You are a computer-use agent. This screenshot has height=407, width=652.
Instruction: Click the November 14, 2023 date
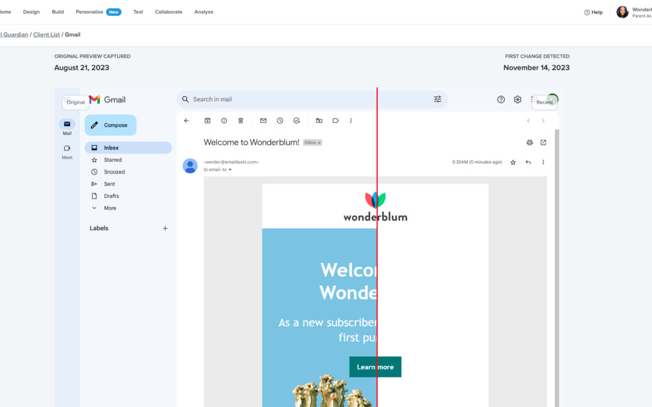(x=537, y=68)
